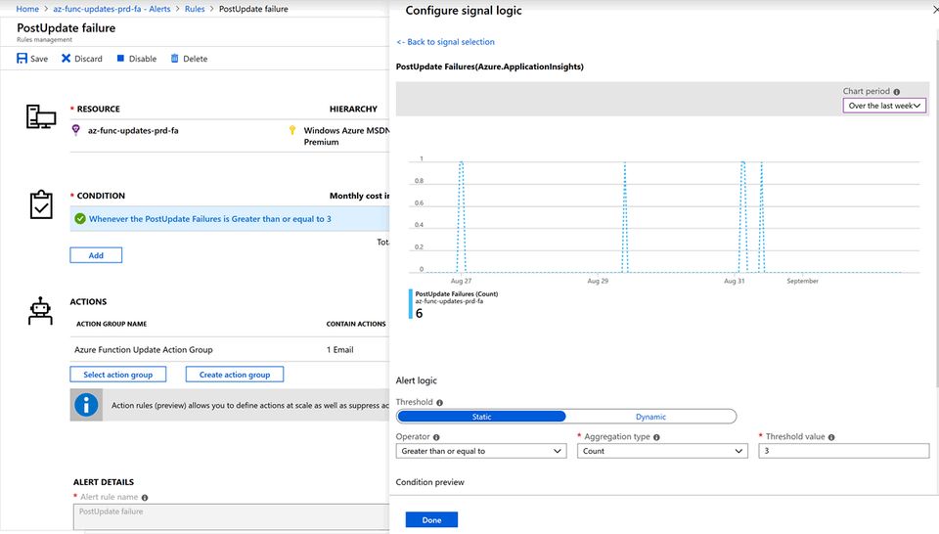Click Discard in the toolbar
The height and width of the screenshot is (534, 939).
[x=82, y=58]
